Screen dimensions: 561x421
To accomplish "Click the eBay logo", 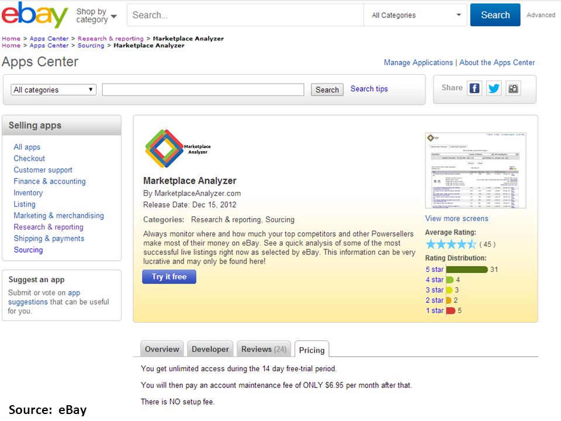I will pos(34,14).
